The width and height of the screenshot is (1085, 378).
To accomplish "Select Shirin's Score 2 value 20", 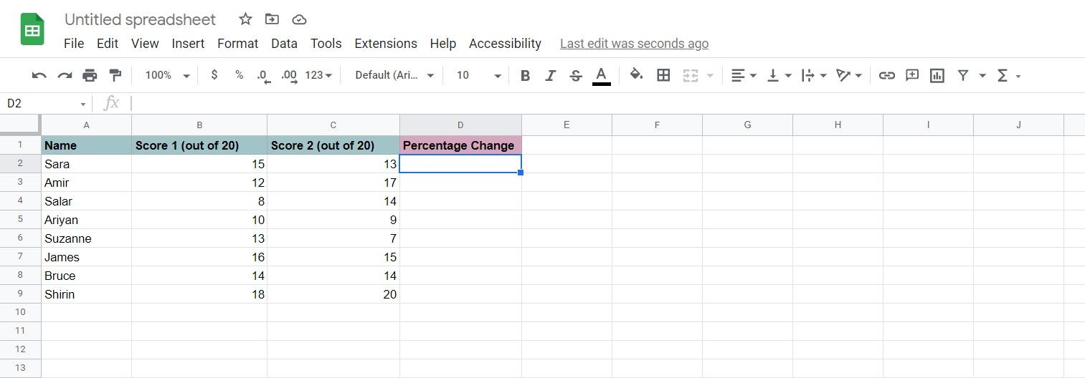I will pos(333,294).
